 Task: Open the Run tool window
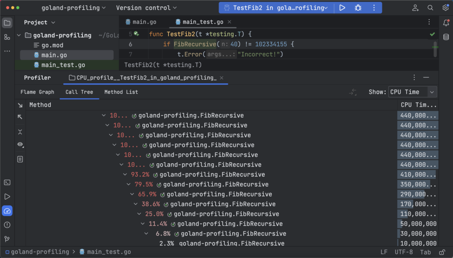pyautogui.click(x=7, y=196)
